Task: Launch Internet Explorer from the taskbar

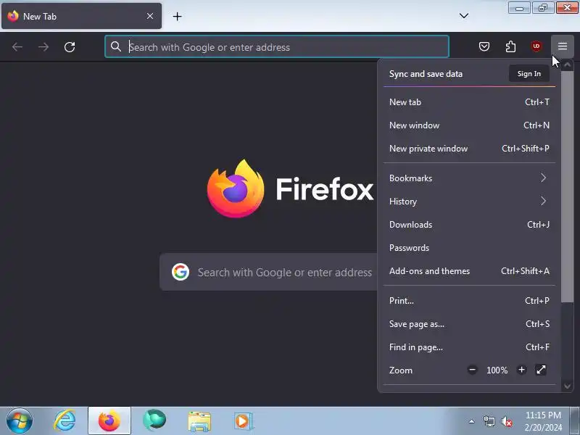Action: (x=65, y=421)
